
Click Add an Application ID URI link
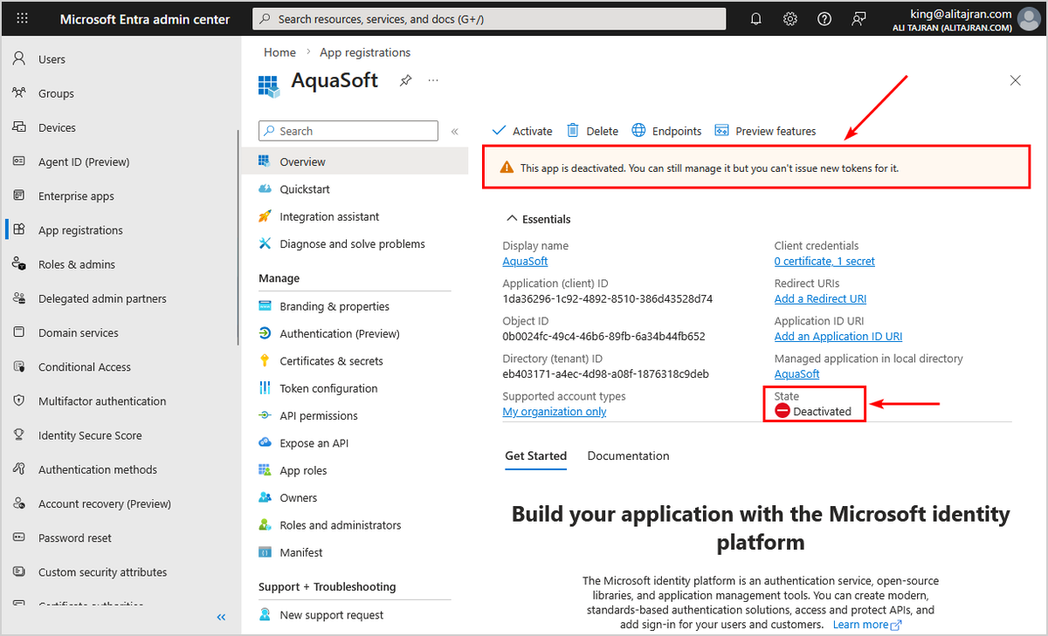(x=838, y=336)
